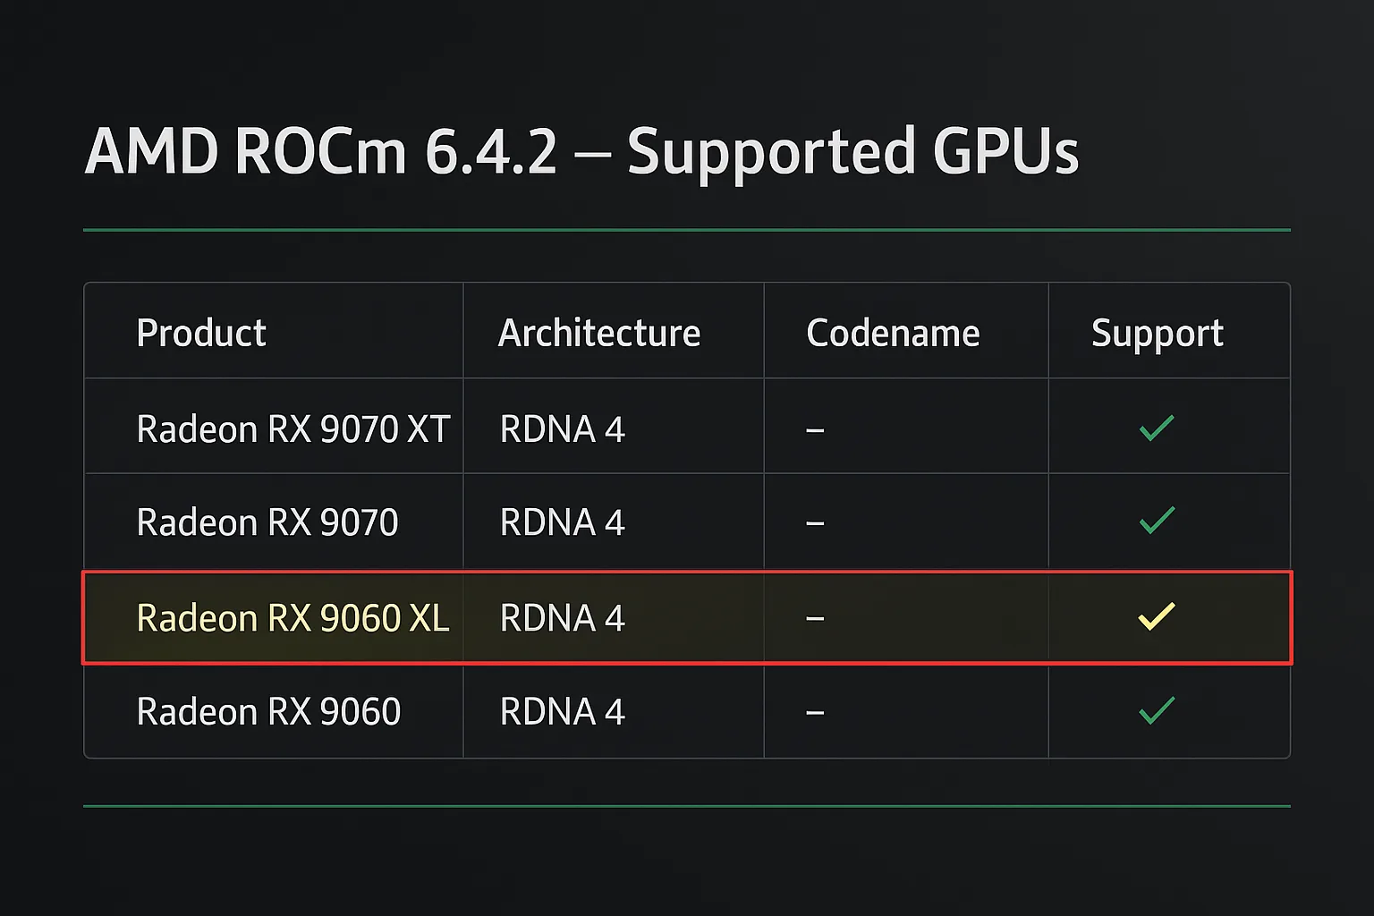The width and height of the screenshot is (1374, 916).
Task: Select the Architecture column header
Action: pyautogui.click(x=599, y=334)
